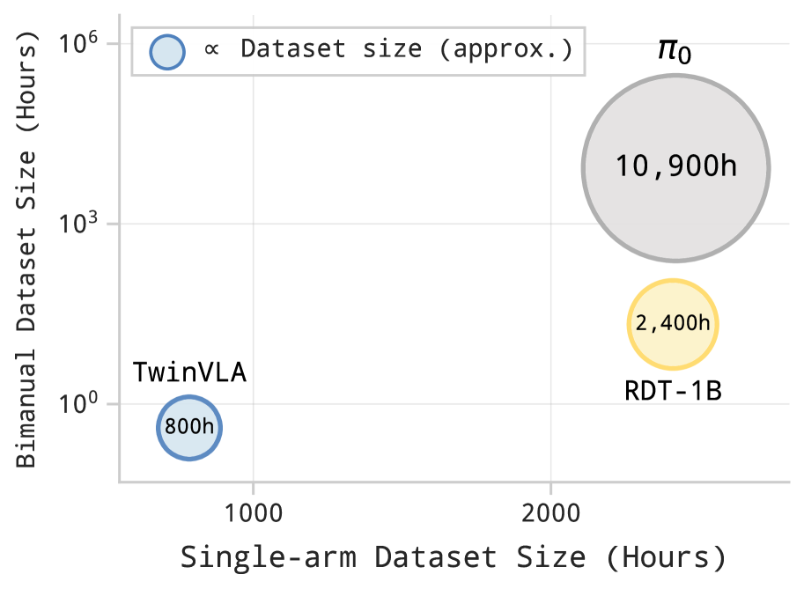The image size is (804, 589).
Task: Click the "Bimanual Dataset Size (Hours)" axis title
Action: pyautogui.click(x=26, y=247)
